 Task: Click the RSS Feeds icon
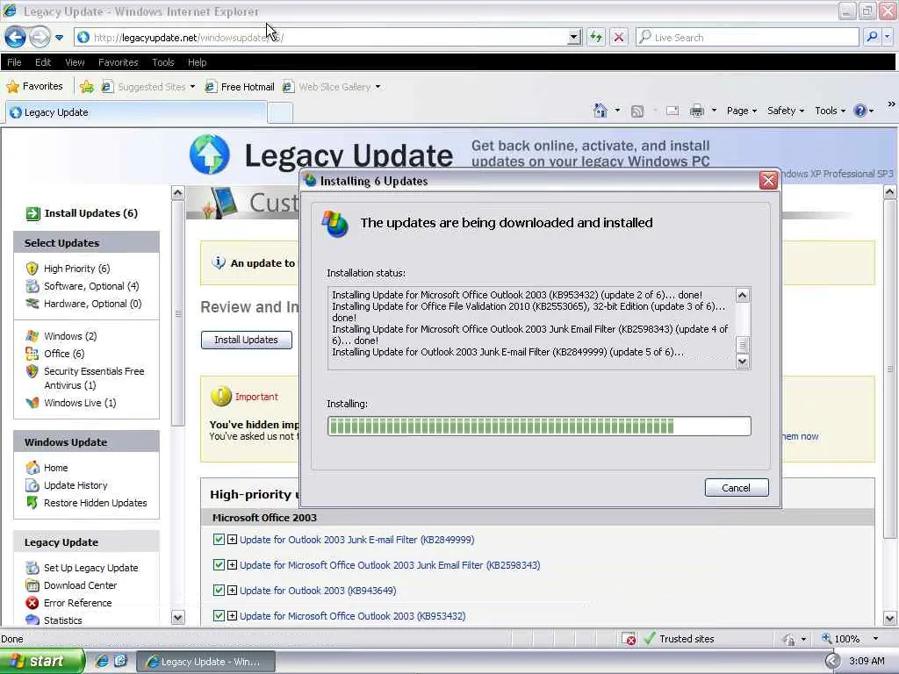pos(637,111)
